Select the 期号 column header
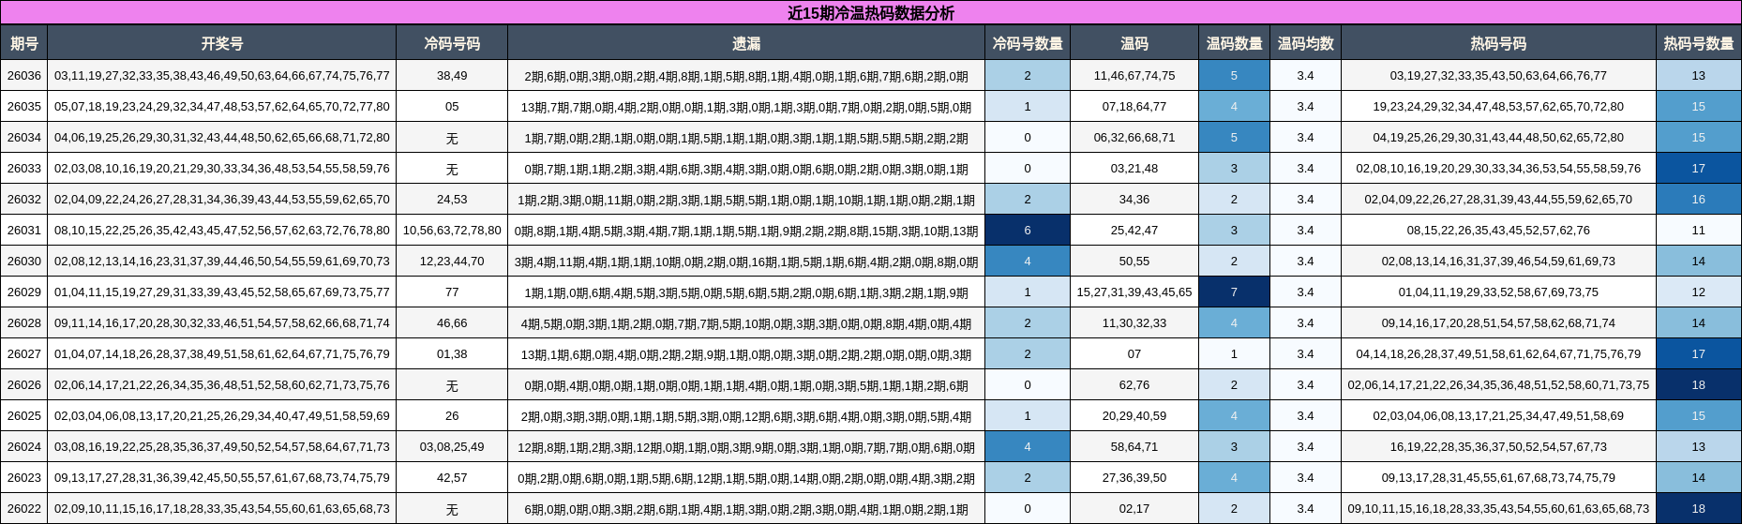This screenshot has height=524, width=1742. tap(24, 43)
